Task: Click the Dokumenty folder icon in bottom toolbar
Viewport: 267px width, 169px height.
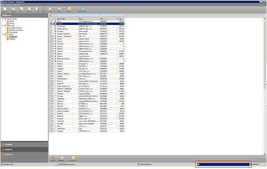Action: [73, 158]
